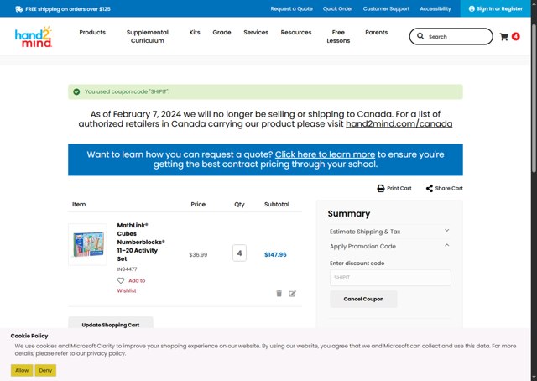Edit MathLink Cubes item with pencil icon
The height and width of the screenshot is (381, 537).
[x=292, y=294]
